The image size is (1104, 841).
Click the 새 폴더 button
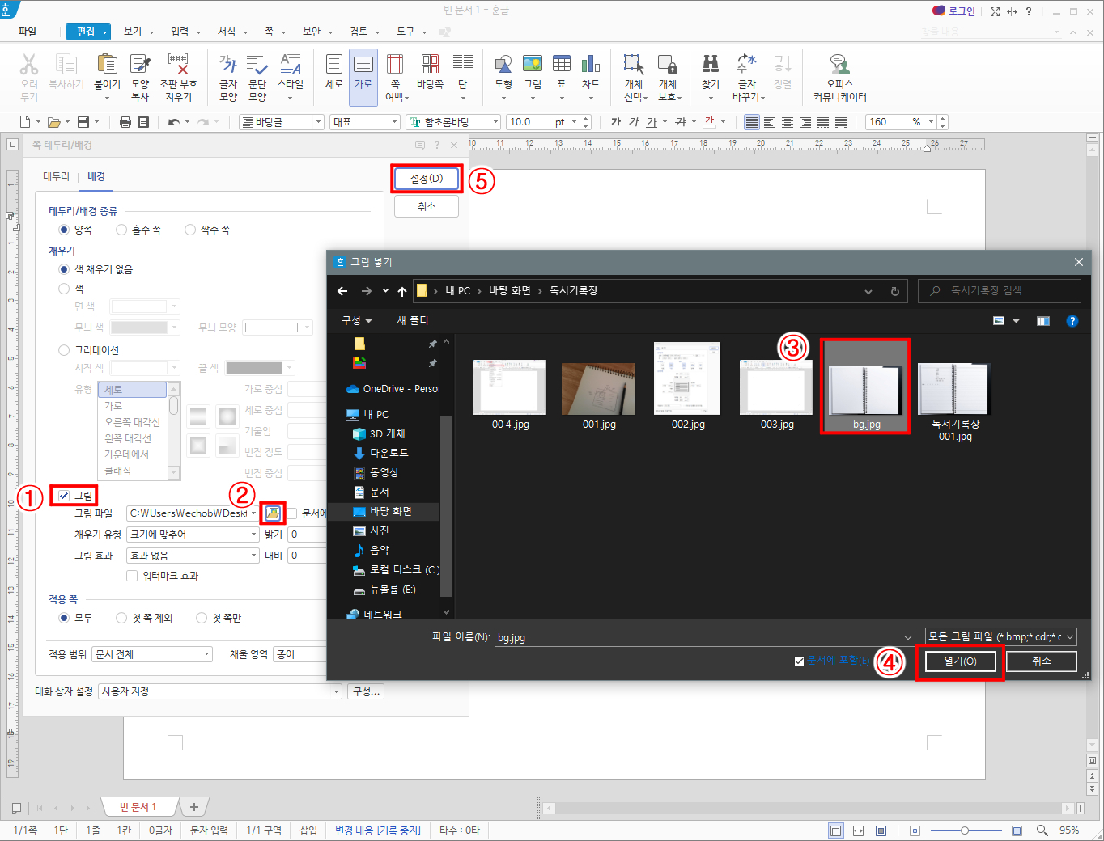pos(413,321)
